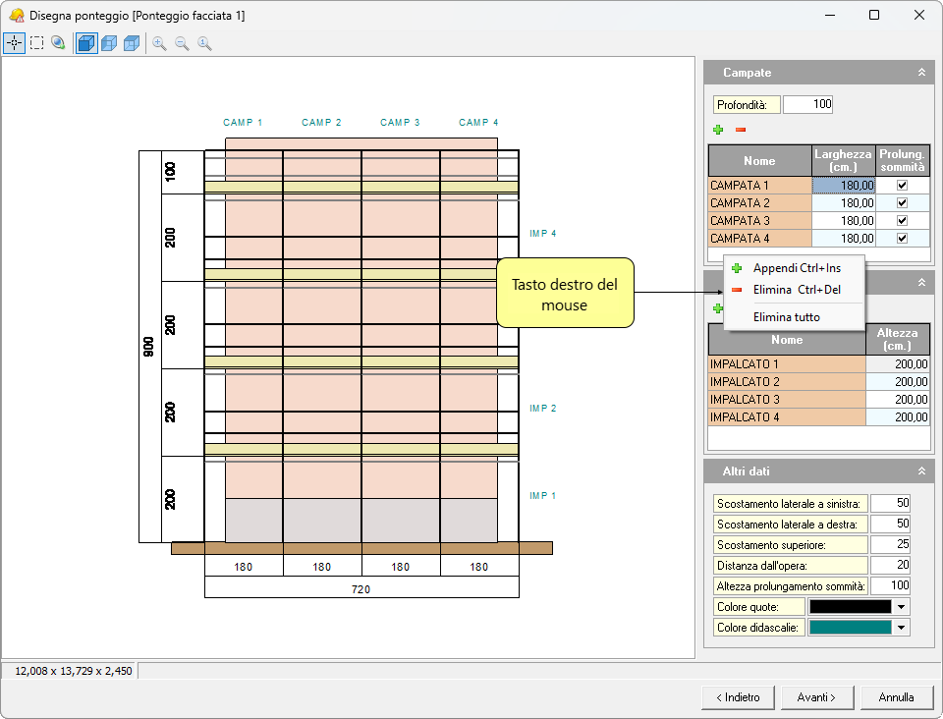Open the Colore quote dropdown

point(902,607)
